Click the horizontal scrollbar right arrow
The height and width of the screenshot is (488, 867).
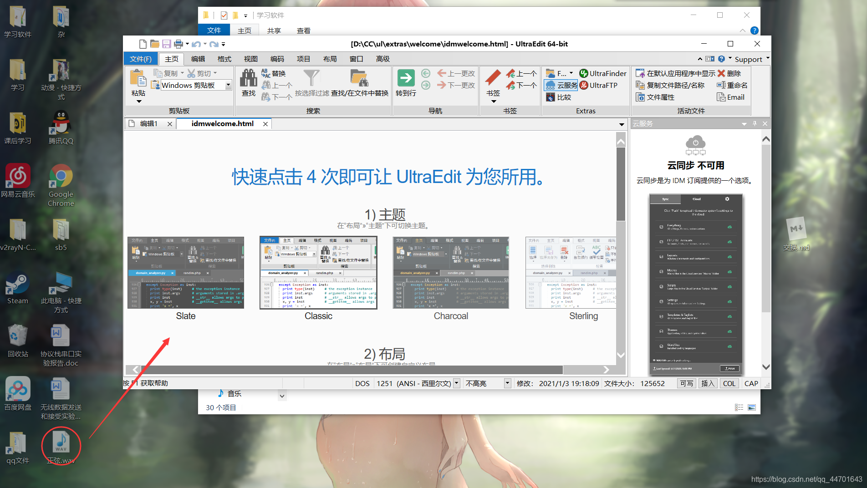tap(606, 370)
